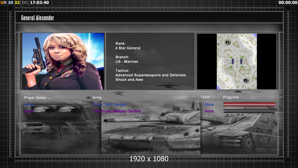Image resolution: width=298 pixels, height=168 pixels.
Task: Click the 'Team' column header
Action: 205,97
